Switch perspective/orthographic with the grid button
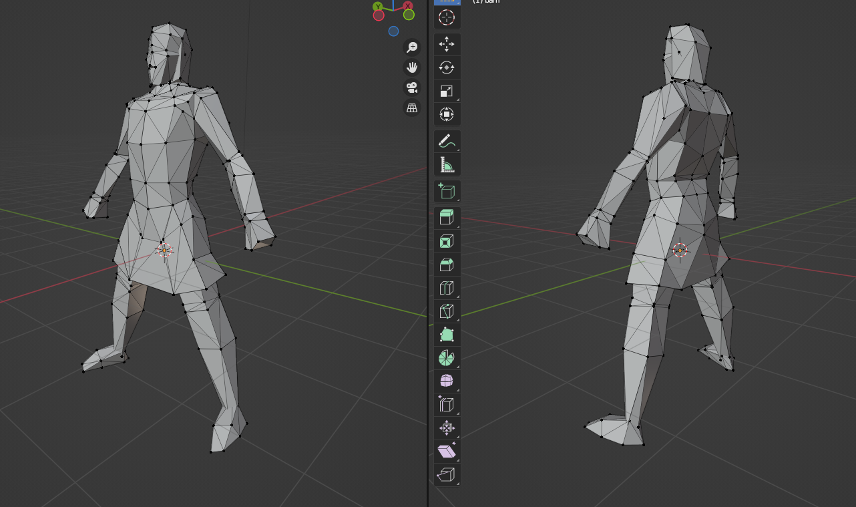 (412, 108)
